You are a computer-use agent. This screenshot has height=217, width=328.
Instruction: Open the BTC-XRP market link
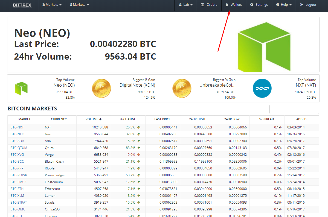(x=17, y=168)
